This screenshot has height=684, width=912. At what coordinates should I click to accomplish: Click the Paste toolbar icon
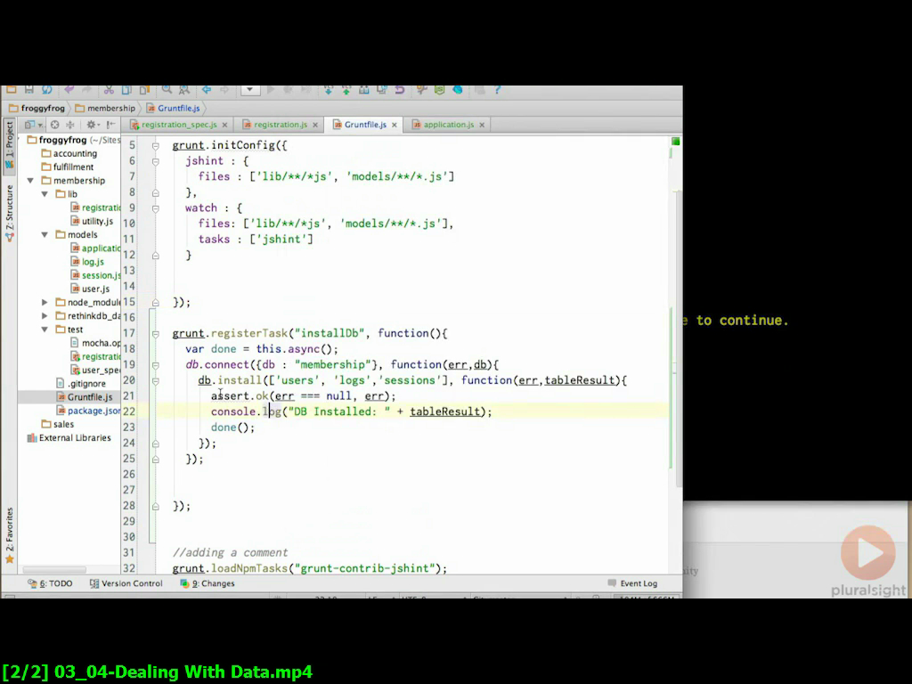pos(144,90)
